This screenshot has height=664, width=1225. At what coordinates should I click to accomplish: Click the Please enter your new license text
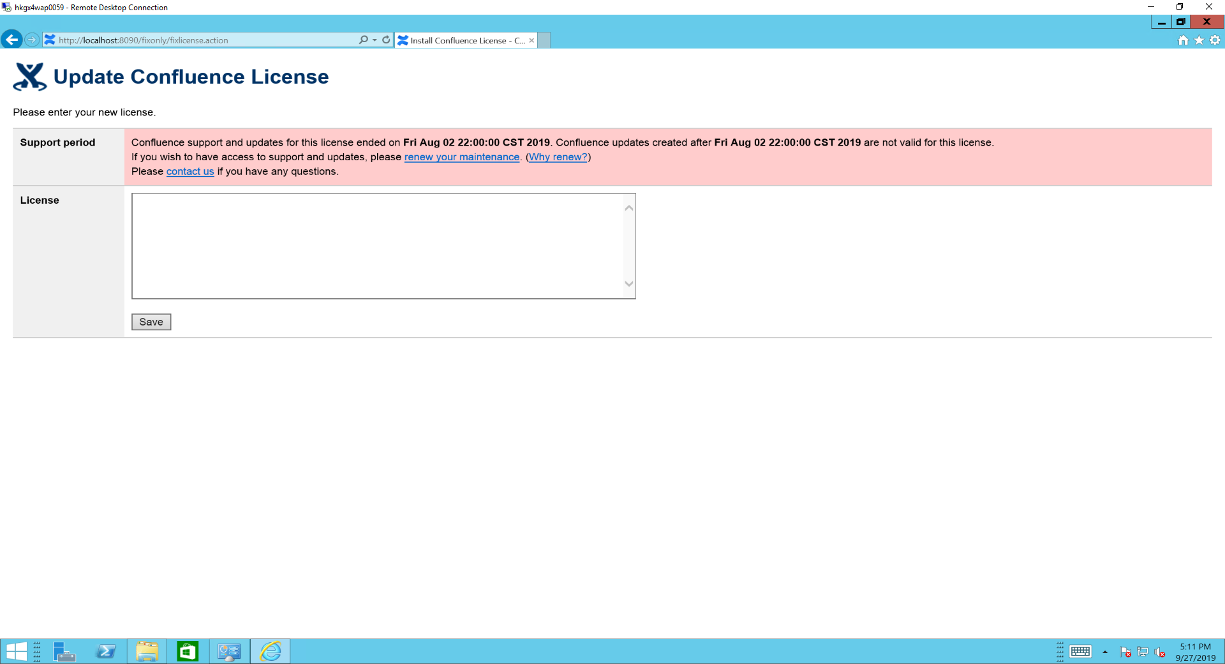(84, 112)
